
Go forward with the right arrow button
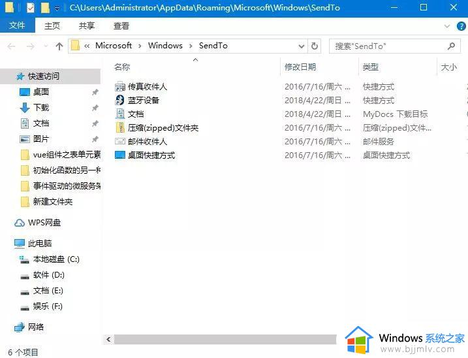30,46
